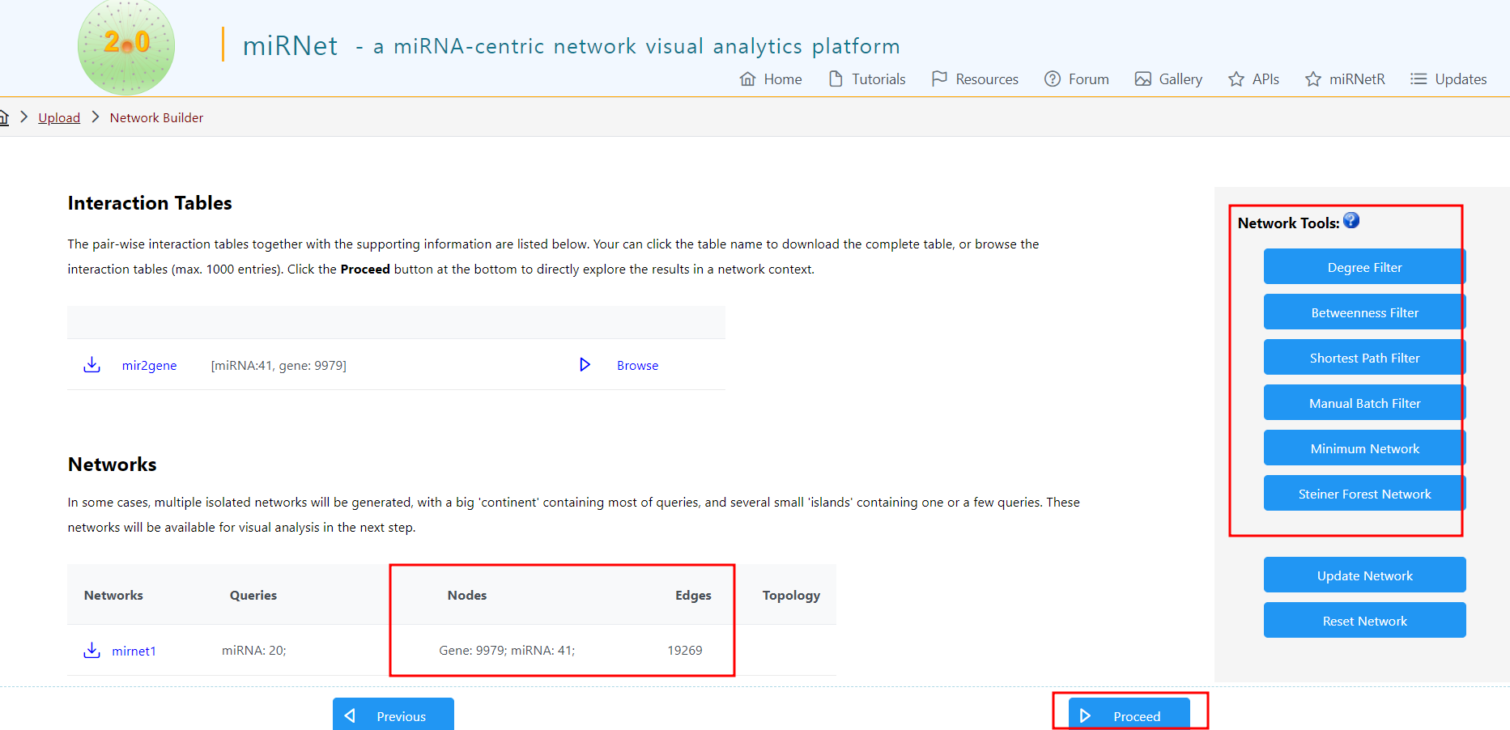The image size is (1510, 730).
Task: Download the mir2gene table link
Action: pos(149,366)
